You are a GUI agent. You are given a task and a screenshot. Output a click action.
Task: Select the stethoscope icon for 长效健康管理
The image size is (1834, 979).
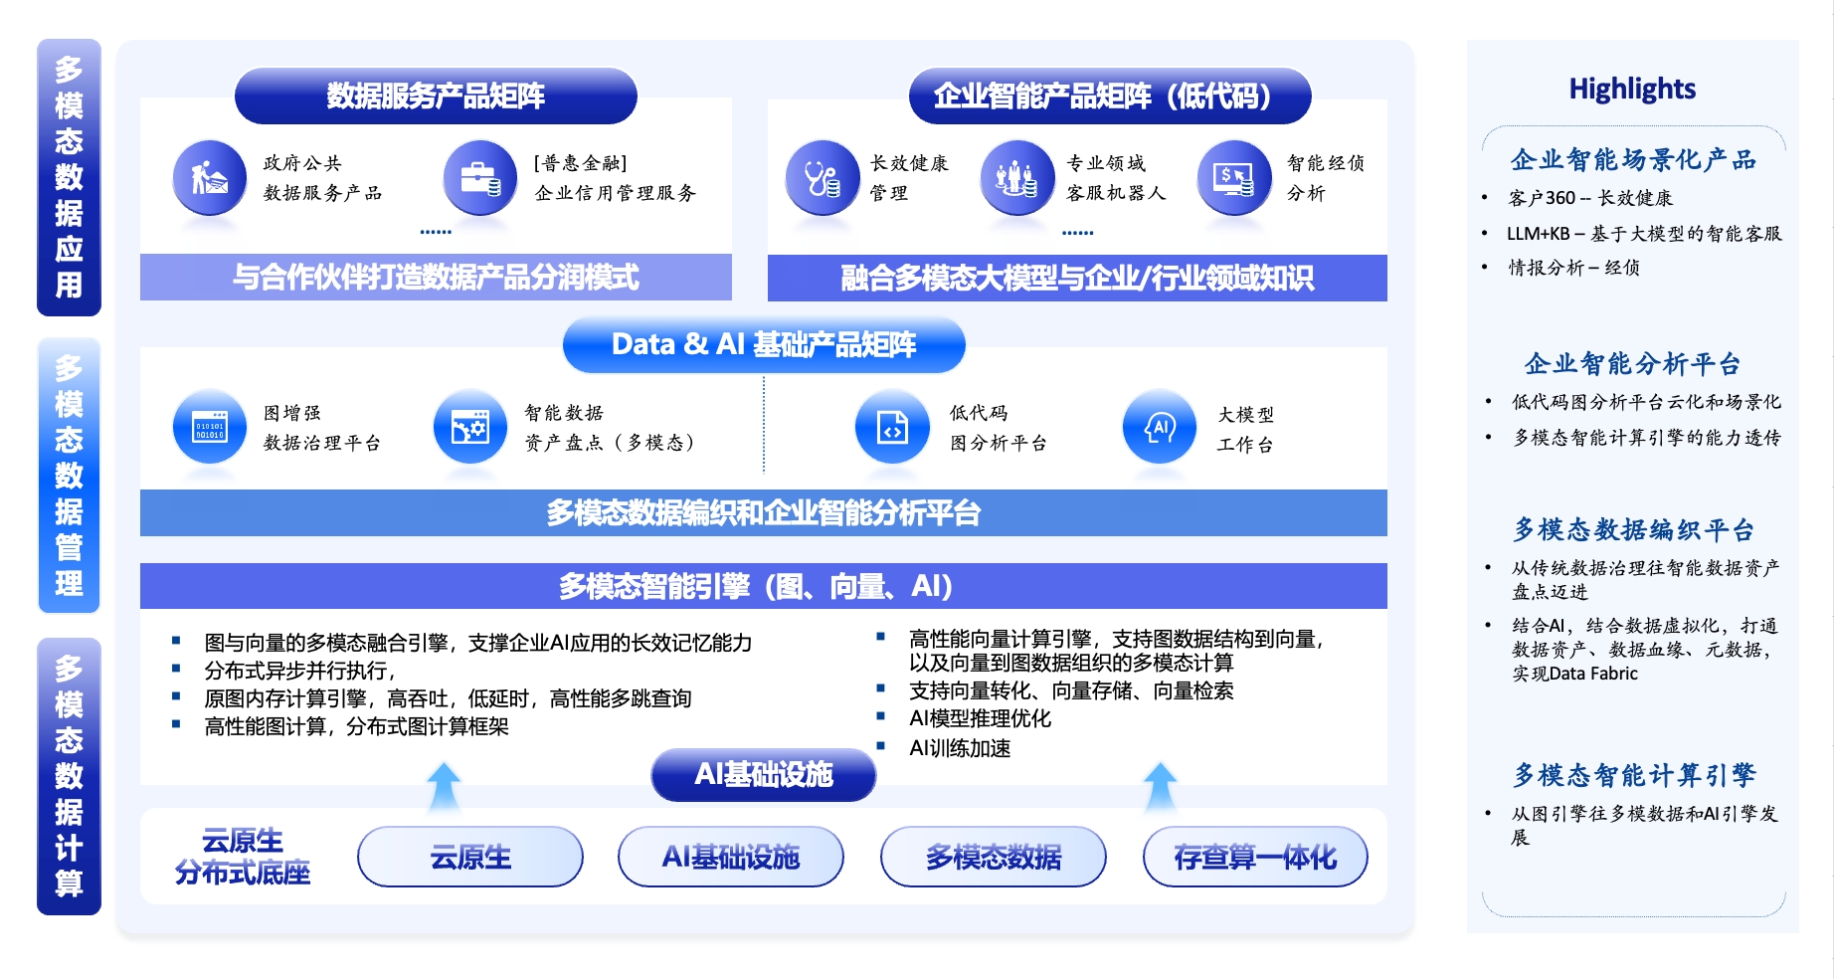(x=822, y=178)
